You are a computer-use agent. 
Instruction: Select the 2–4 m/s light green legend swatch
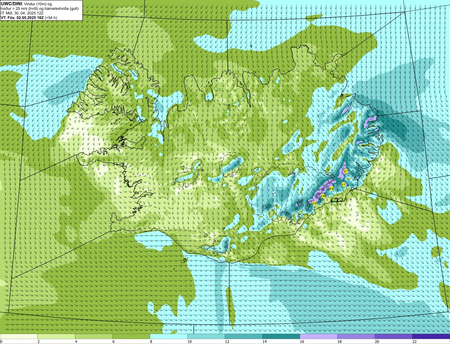pos(56,336)
